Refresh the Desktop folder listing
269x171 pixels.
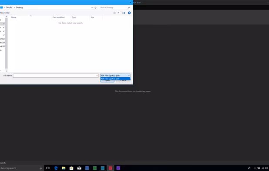pos(96,8)
